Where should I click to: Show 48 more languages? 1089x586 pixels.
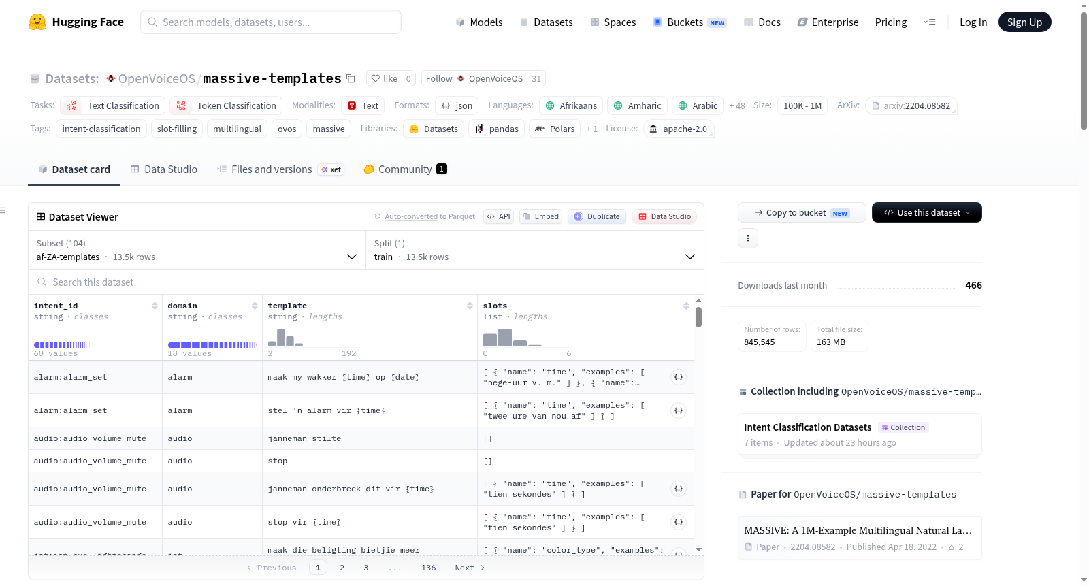tap(737, 106)
